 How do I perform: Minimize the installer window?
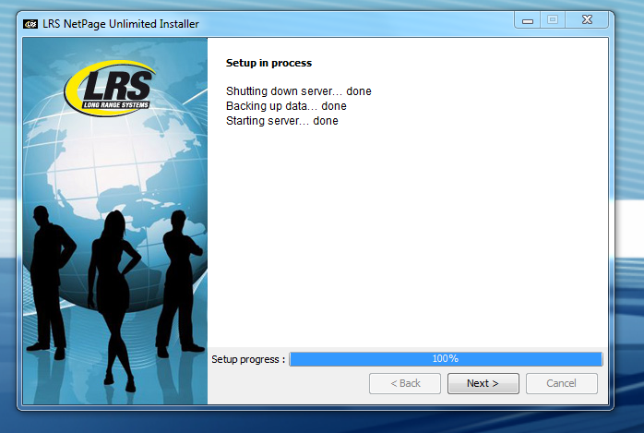click(528, 20)
